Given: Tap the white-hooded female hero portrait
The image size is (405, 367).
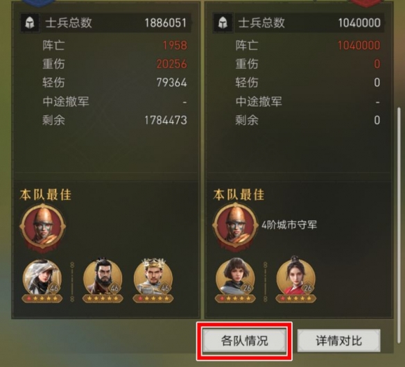Looking at the screenshot, I should 42,278.
